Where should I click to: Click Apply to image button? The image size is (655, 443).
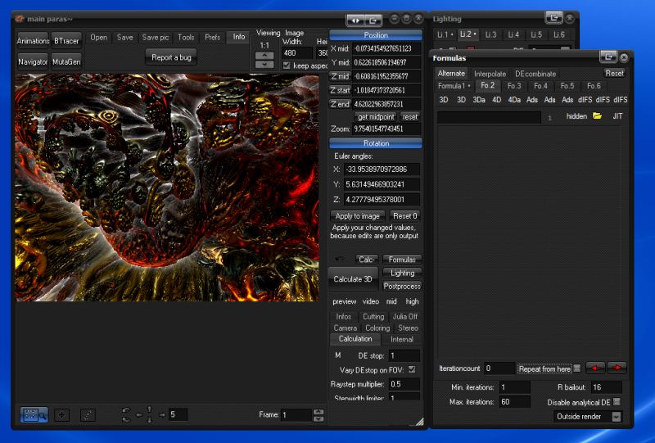coord(357,216)
